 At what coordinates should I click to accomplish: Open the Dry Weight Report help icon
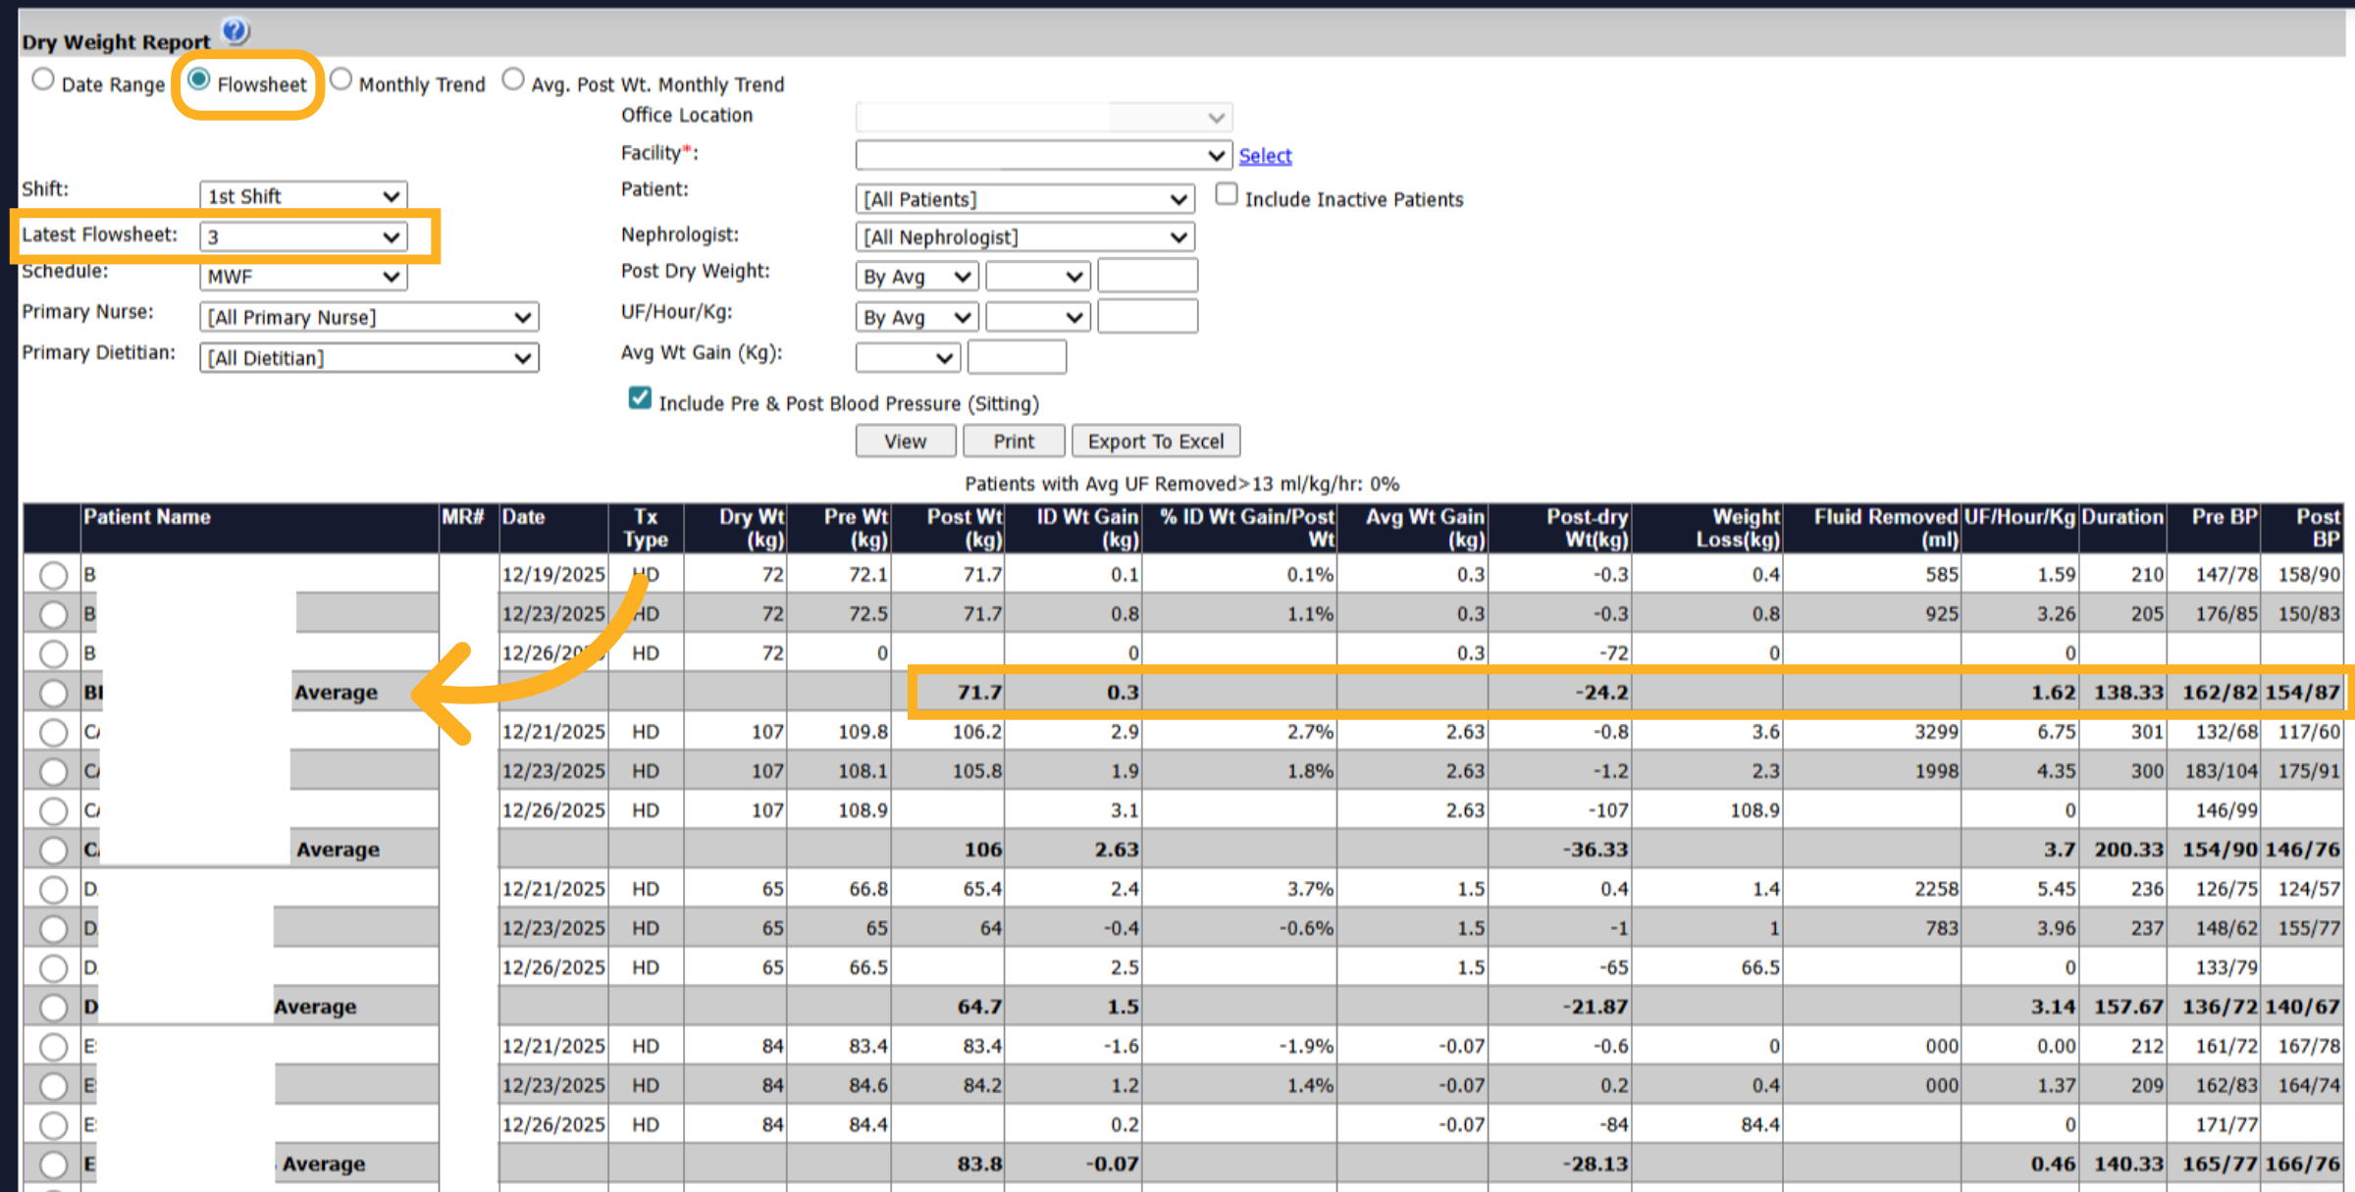point(235,31)
